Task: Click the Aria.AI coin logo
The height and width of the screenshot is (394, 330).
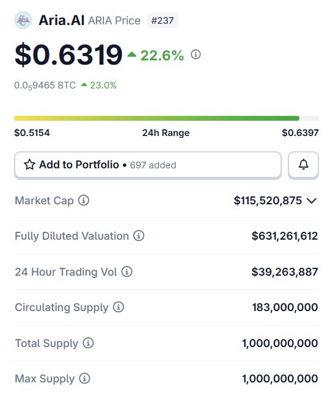Action: pos(23,20)
